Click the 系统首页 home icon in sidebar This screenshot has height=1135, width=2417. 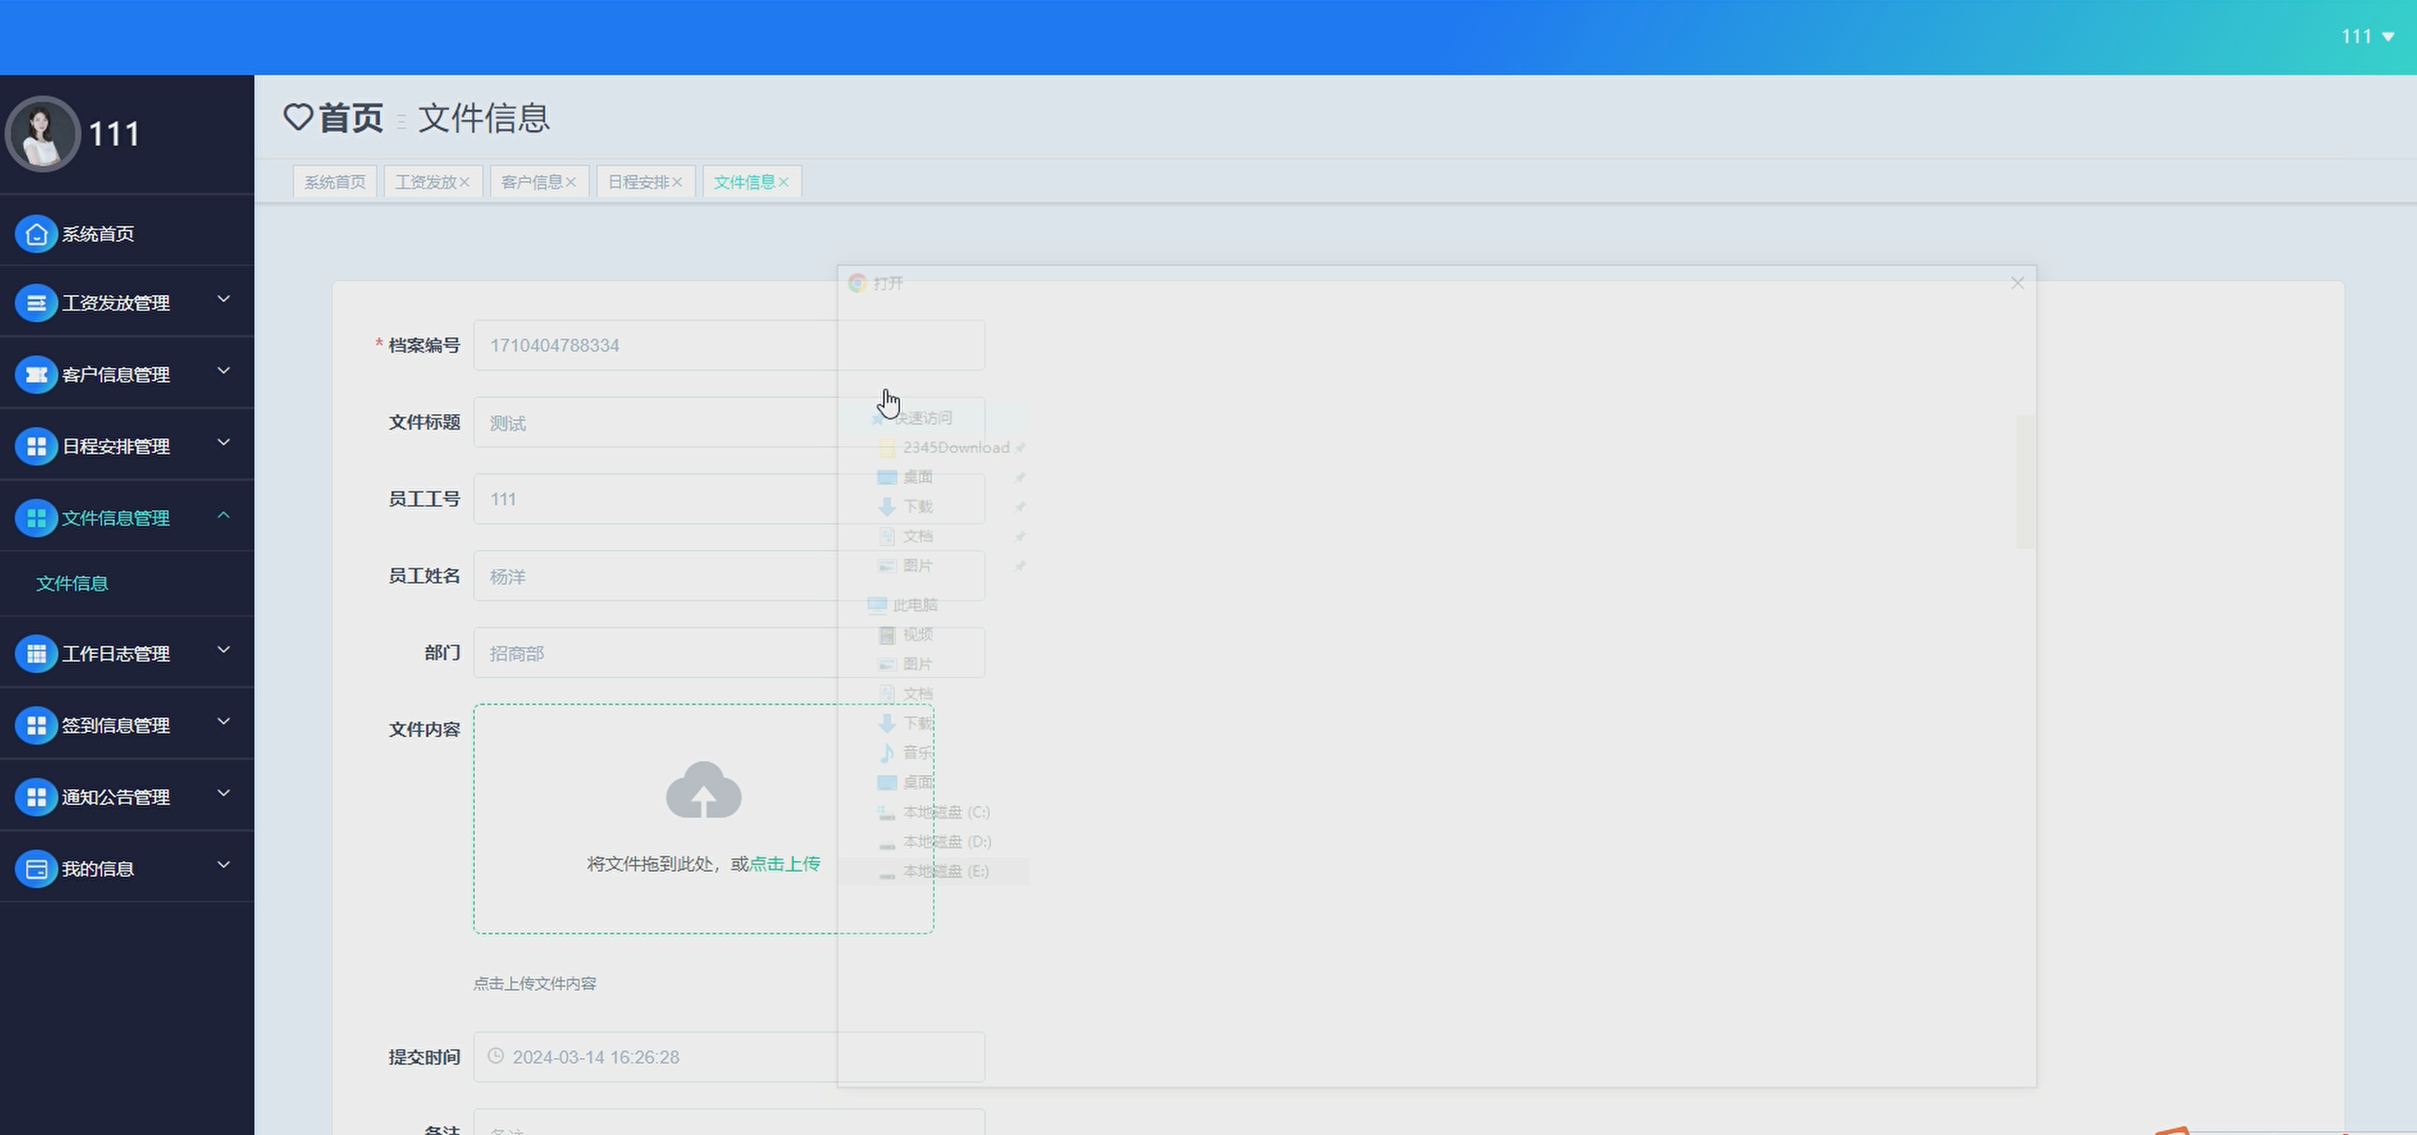pyautogui.click(x=37, y=233)
